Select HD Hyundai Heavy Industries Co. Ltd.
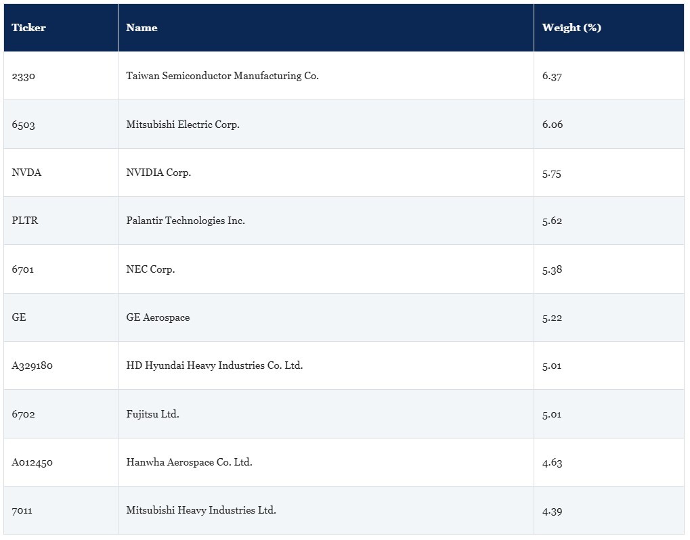 [x=214, y=365]
